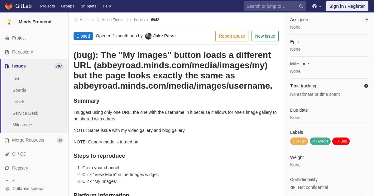Screen dimensions: 374x196
Task: Click the 'Not confidential' text
Action: [313, 187]
